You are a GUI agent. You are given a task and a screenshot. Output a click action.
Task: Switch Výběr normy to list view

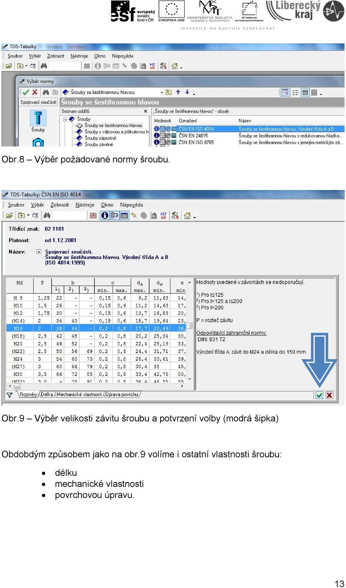296,93
